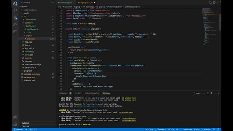Screen dimensions: 233x131
Task: Add a new terminal with plus icon
Action: click(202, 93)
